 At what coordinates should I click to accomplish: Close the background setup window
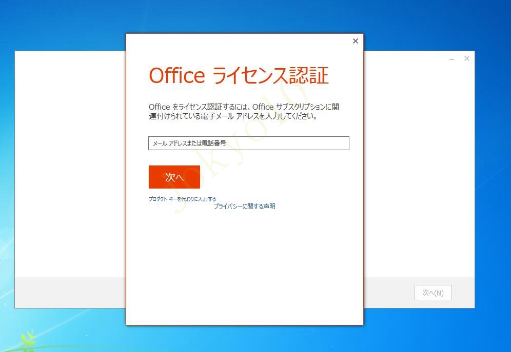coord(467,58)
